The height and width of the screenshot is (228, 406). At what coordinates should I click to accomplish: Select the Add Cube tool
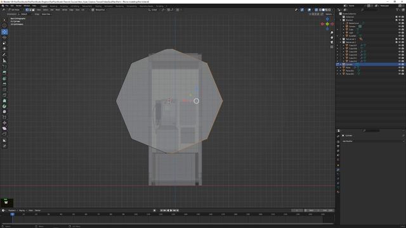click(x=4, y=66)
